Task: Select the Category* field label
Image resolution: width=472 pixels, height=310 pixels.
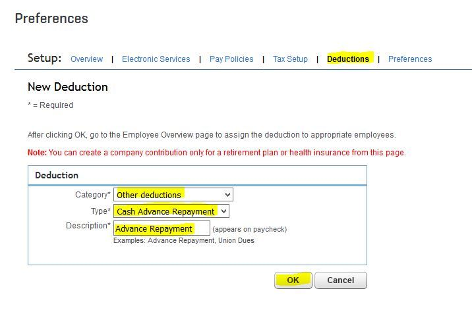Action: 93,195
